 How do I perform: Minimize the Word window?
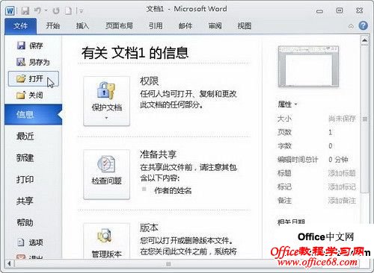pos(319,11)
